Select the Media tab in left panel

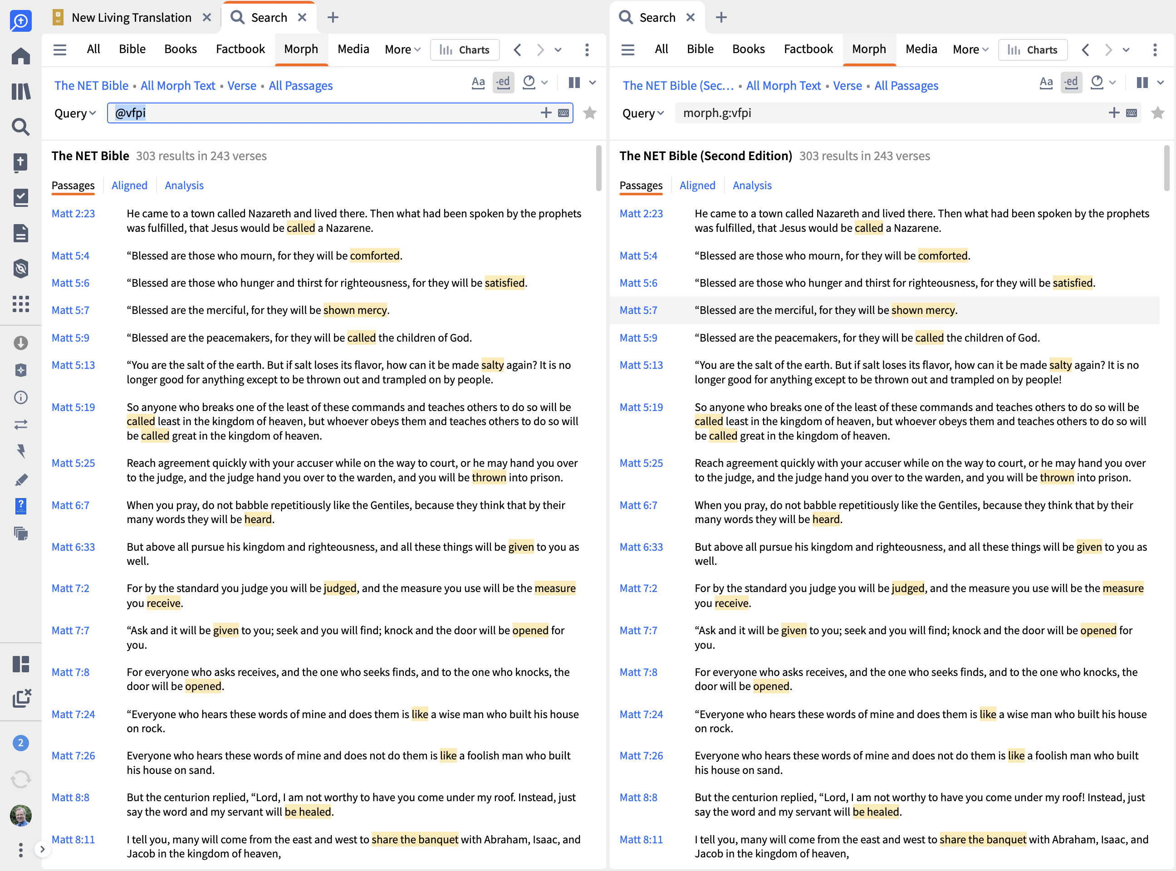353,49
